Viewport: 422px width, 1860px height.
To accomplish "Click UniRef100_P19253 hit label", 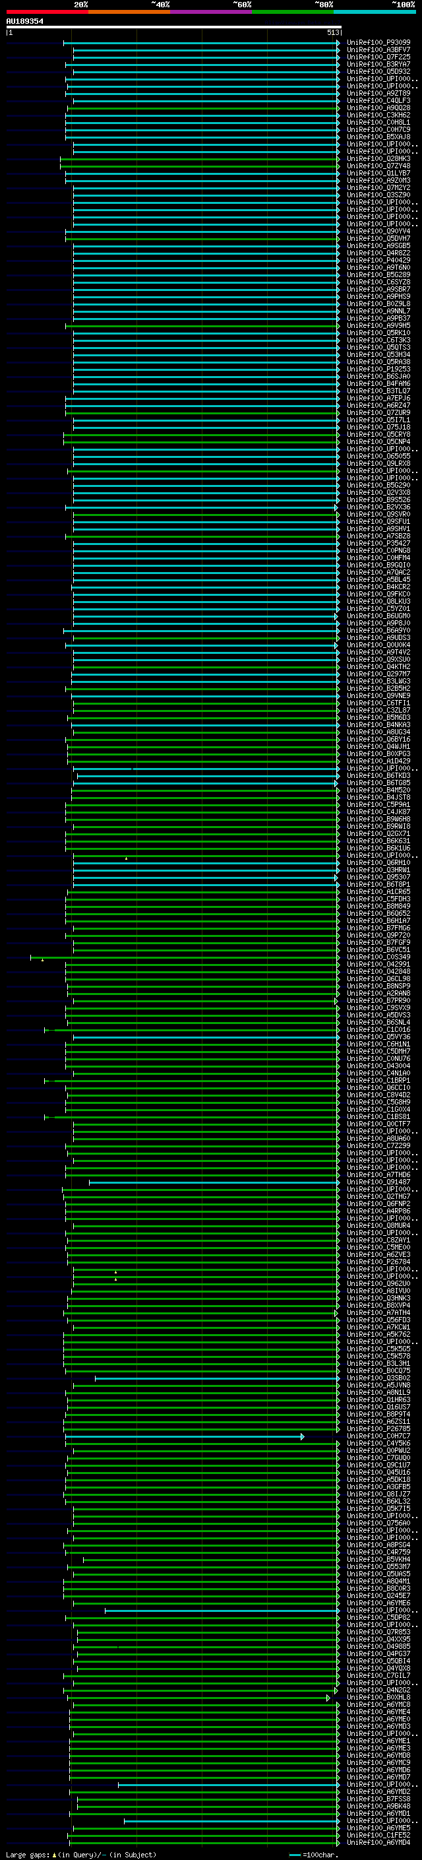I will pos(378,369).
